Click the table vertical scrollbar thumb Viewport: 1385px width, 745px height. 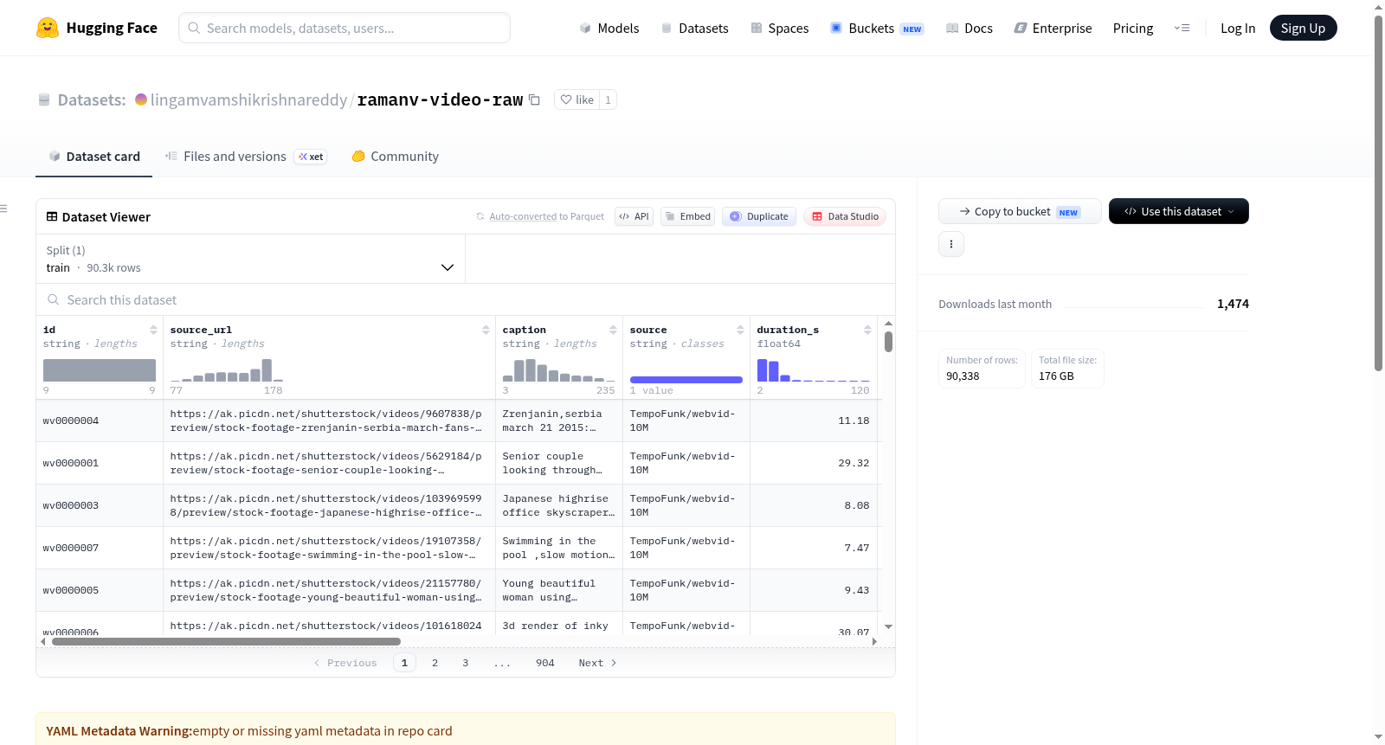tap(888, 342)
